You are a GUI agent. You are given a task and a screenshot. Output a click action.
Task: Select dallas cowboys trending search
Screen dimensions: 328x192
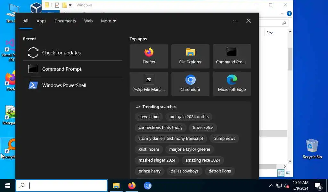click(x=184, y=171)
